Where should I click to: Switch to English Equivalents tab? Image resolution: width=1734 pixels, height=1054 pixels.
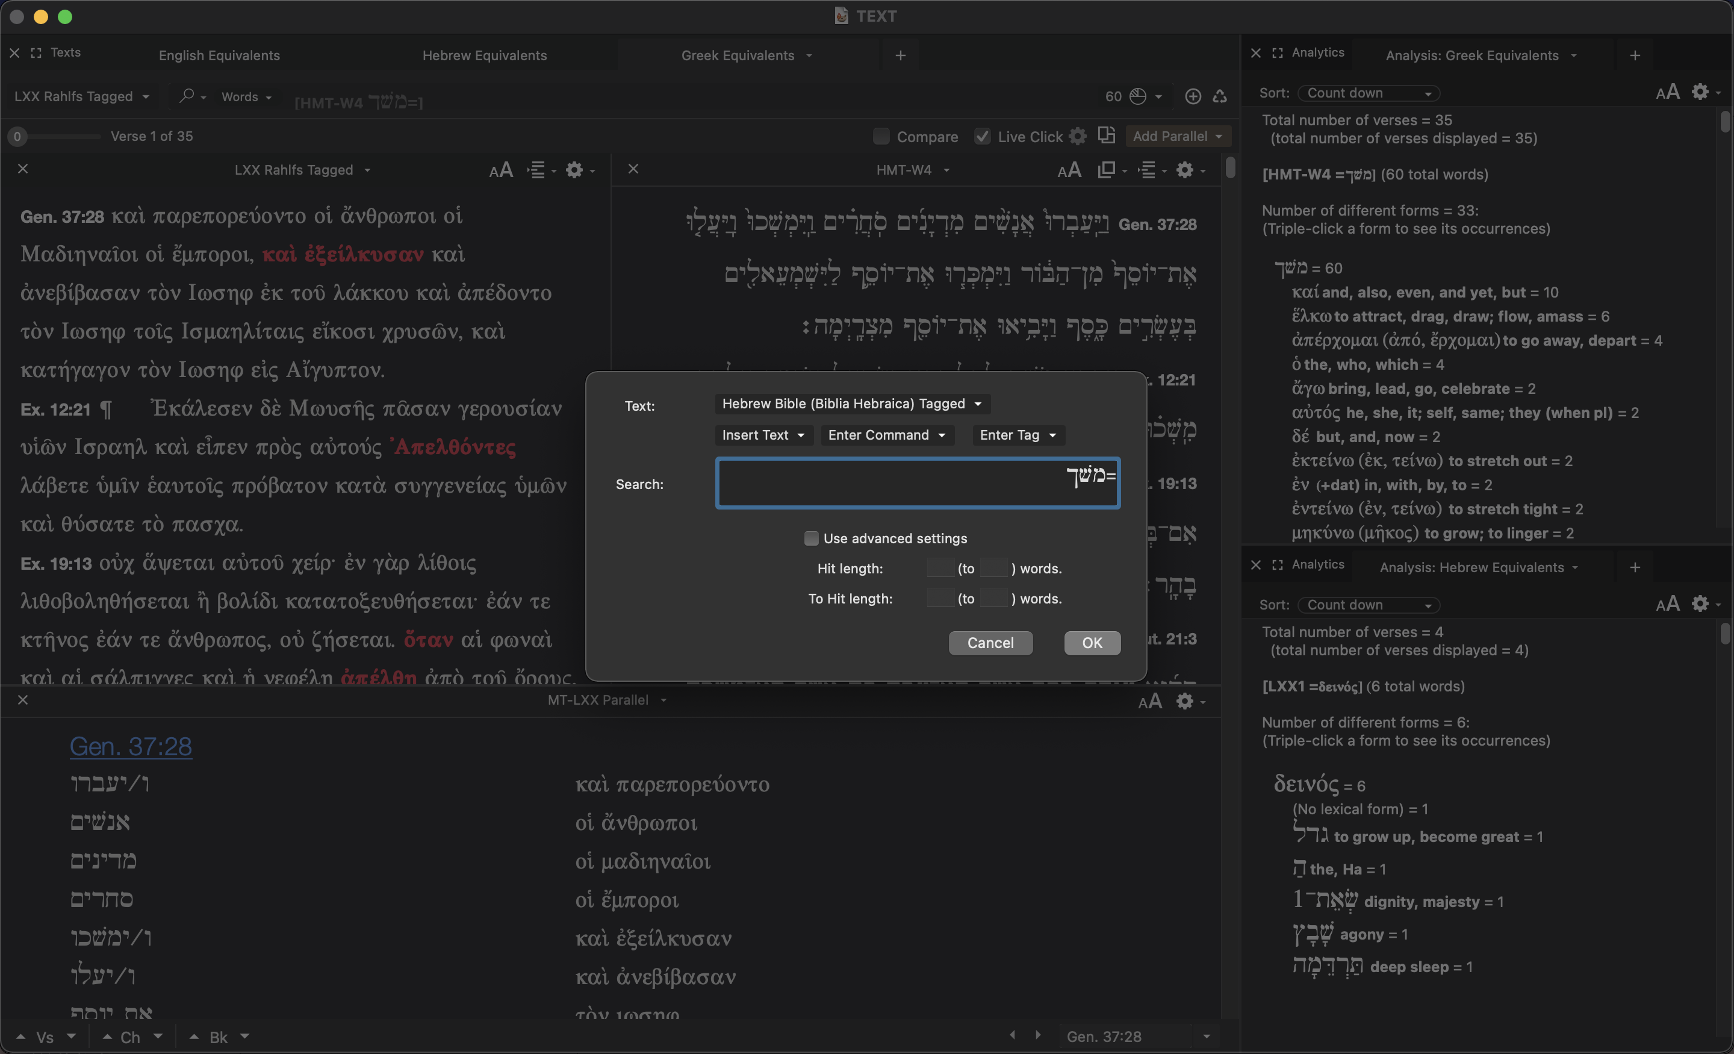pos(219,55)
